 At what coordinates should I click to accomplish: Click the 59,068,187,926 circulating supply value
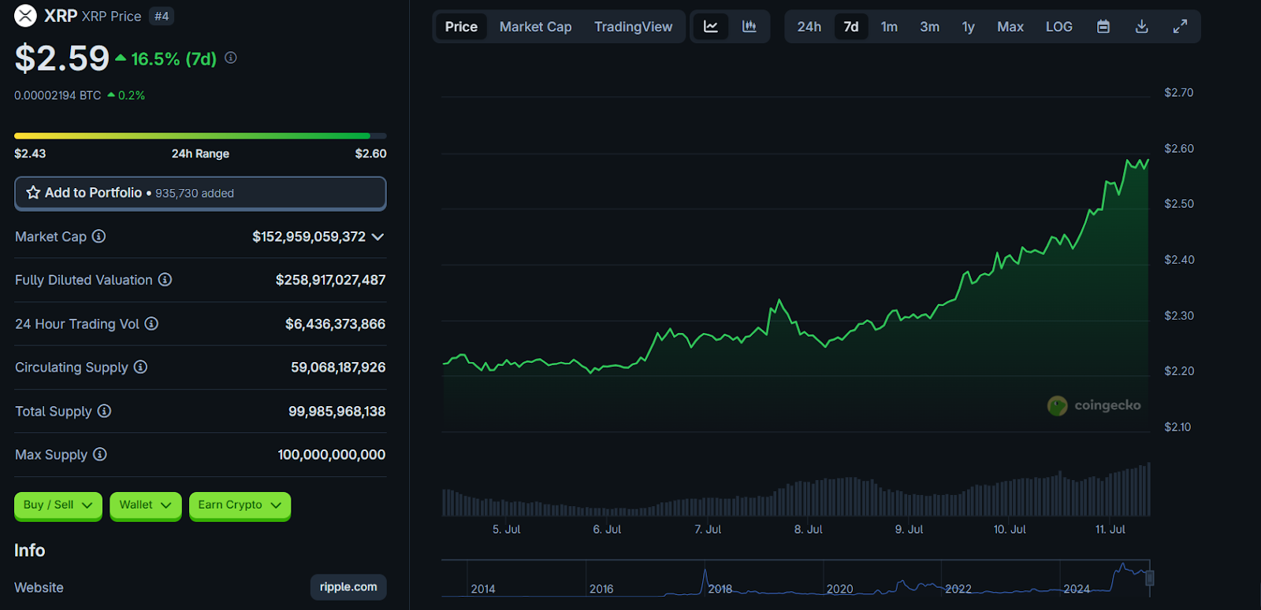[x=338, y=368]
